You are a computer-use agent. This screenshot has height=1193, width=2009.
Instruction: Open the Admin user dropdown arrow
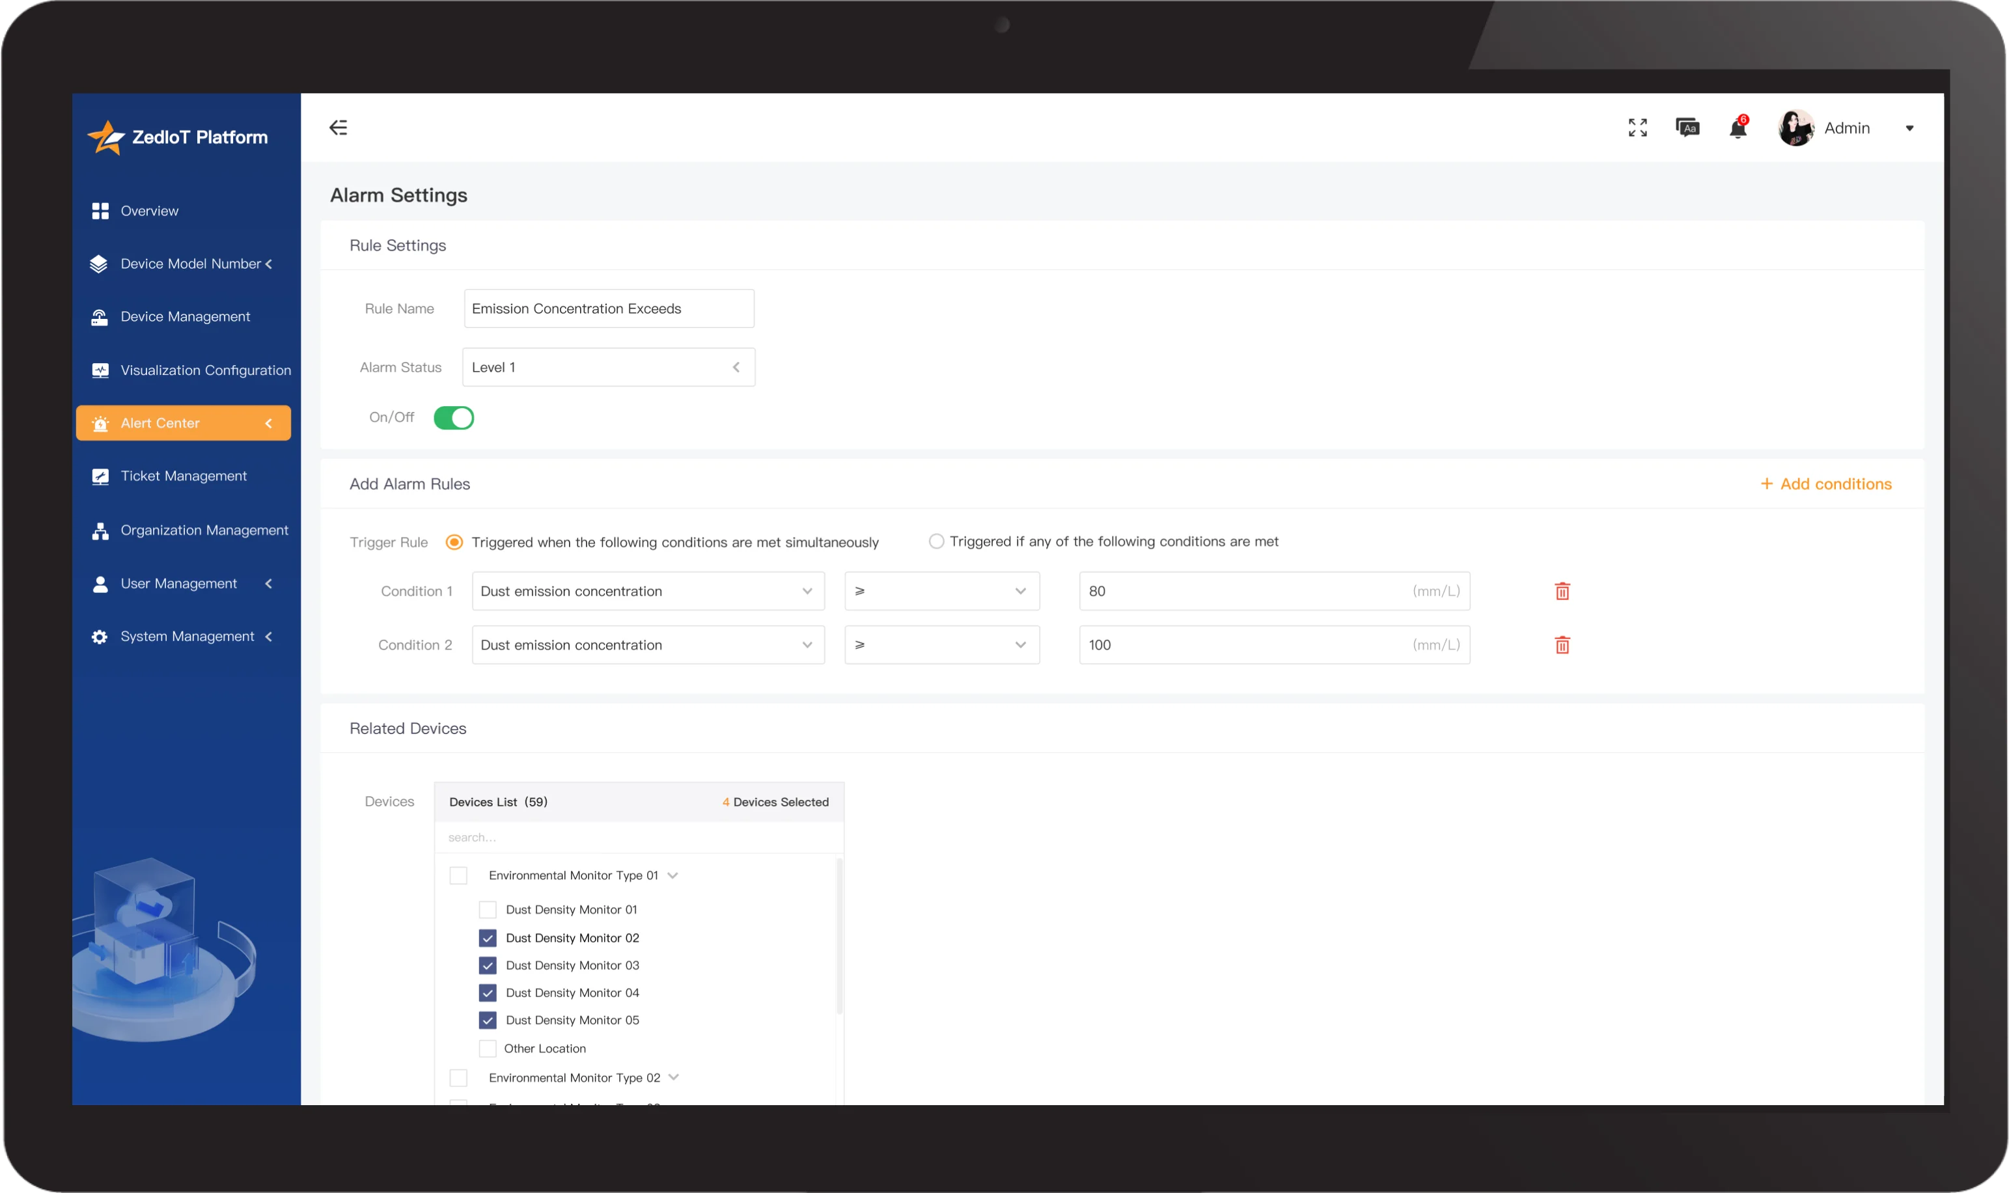click(x=1909, y=129)
